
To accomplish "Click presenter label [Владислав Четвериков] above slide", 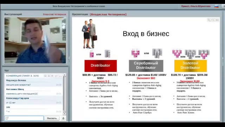I will 108,14.
